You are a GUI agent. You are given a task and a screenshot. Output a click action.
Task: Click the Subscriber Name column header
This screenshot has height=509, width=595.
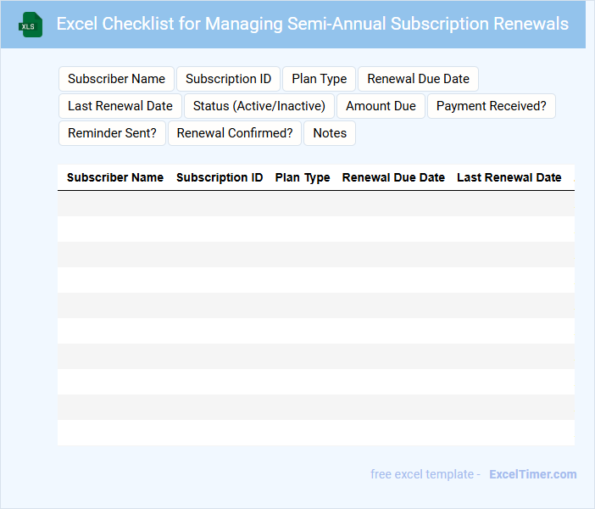115,177
